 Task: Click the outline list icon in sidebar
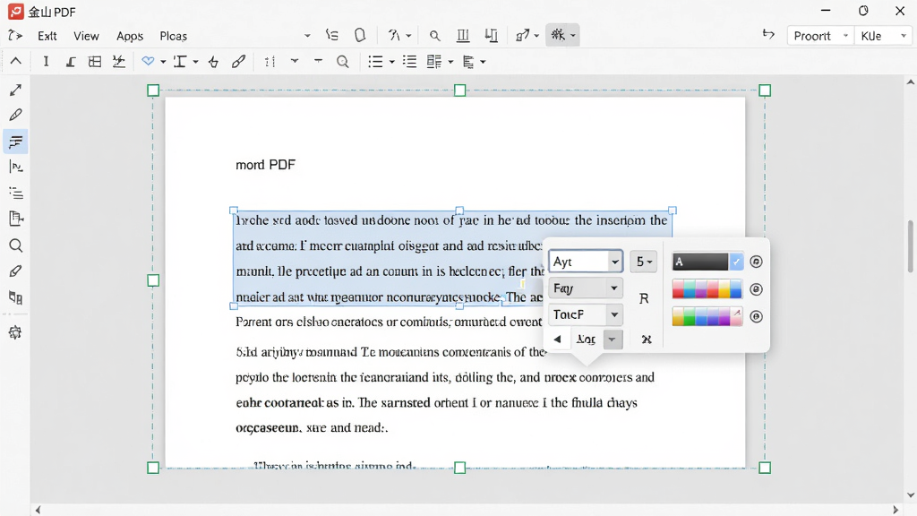coord(16,193)
